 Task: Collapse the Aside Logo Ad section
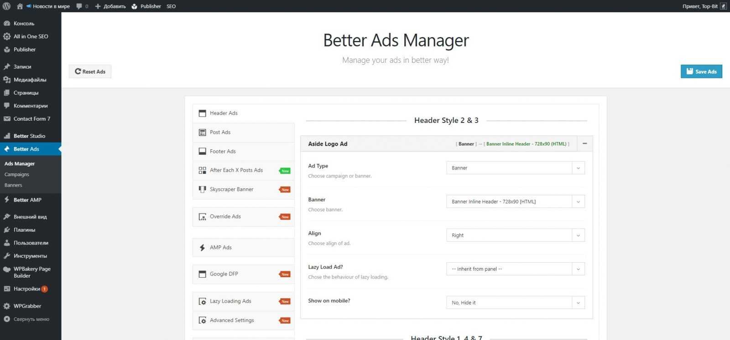coord(585,144)
